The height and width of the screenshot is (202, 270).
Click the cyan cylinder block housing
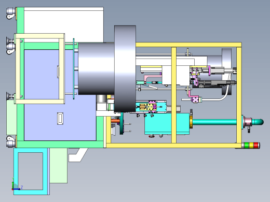(x=167, y=124)
